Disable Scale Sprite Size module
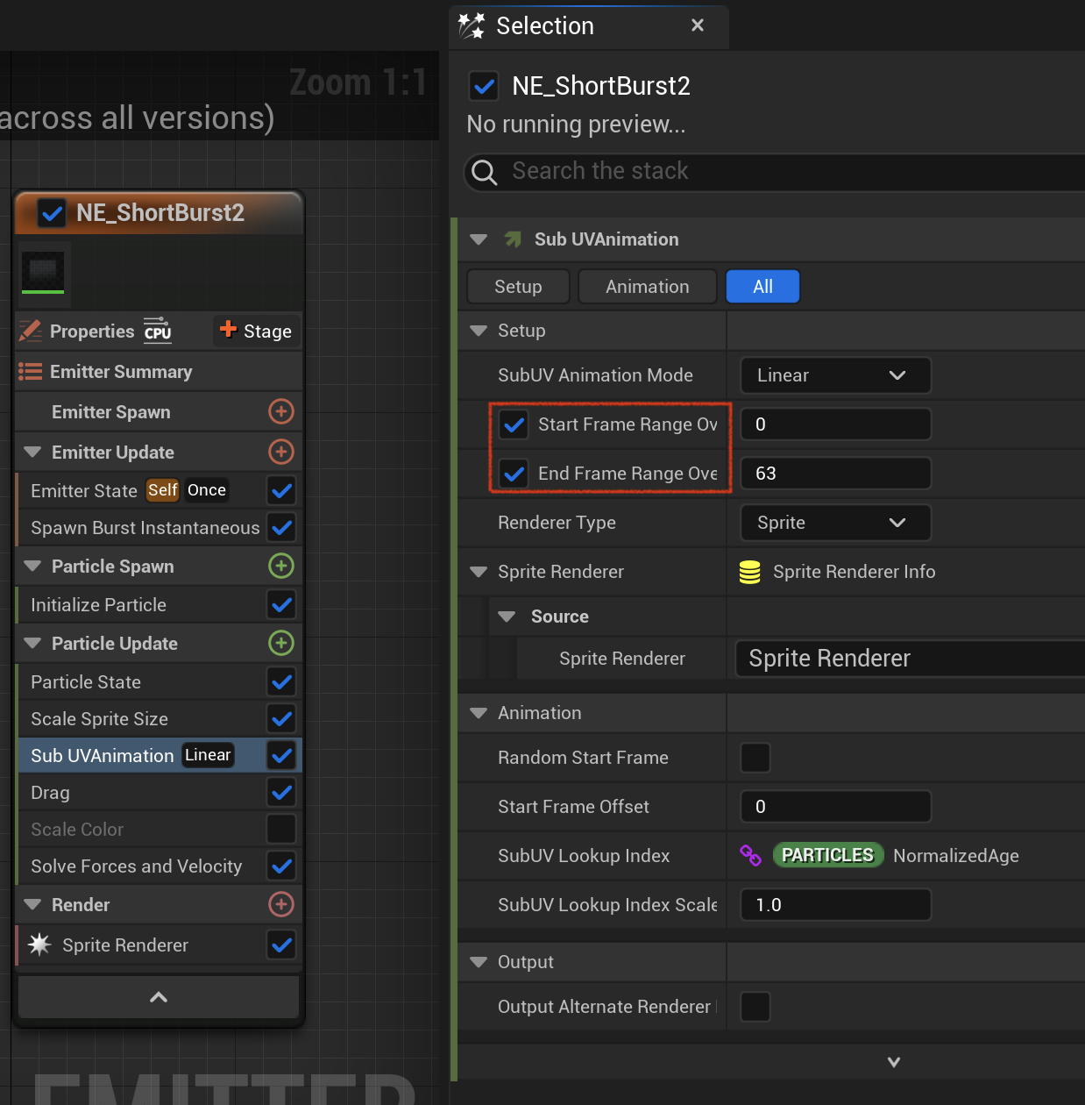The image size is (1085, 1105). pyautogui.click(x=281, y=718)
